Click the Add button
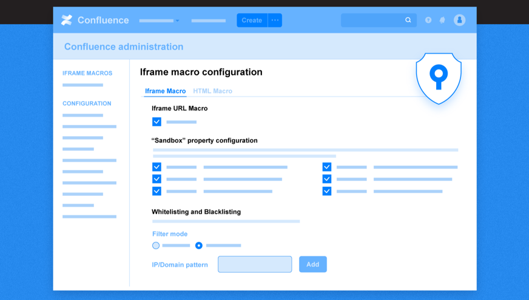The height and width of the screenshot is (300, 529). (x=313, y=264)
